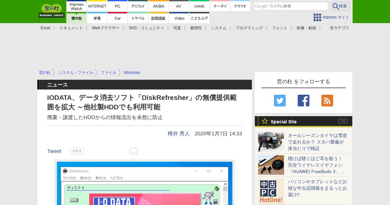Open the デジカメ tab
390x205 pixels.
138,6
